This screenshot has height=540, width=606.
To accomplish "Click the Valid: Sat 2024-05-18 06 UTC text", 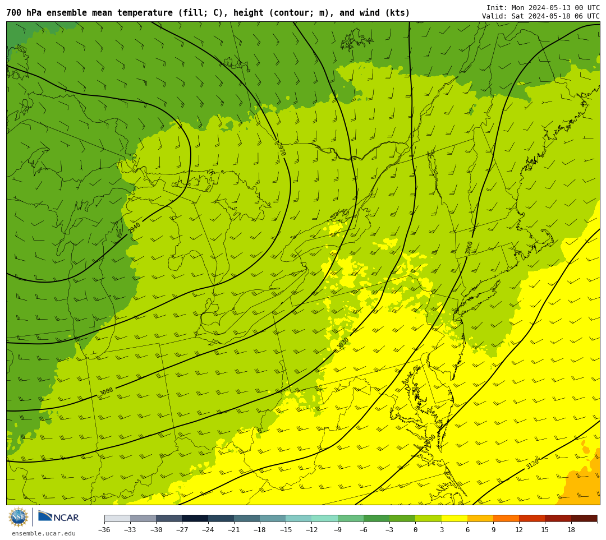I will click(541, 16).
